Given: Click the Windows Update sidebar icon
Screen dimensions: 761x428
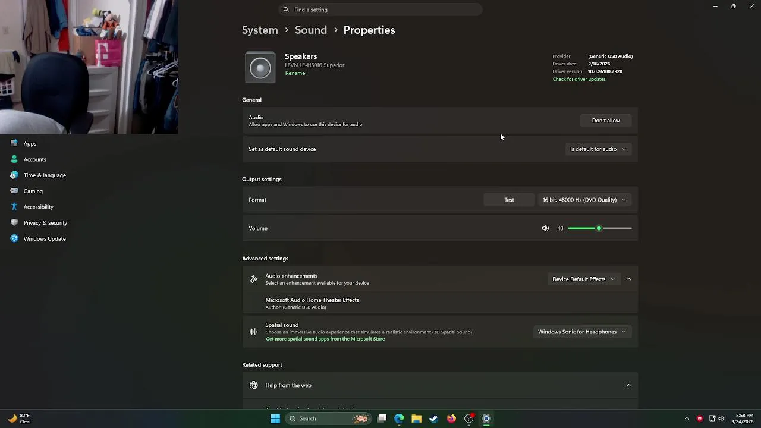Looking at the screenshot, I should coord(14,238).
